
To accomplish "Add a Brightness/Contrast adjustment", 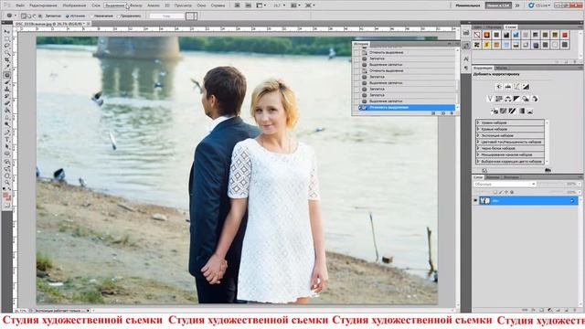I will [499, 87].
